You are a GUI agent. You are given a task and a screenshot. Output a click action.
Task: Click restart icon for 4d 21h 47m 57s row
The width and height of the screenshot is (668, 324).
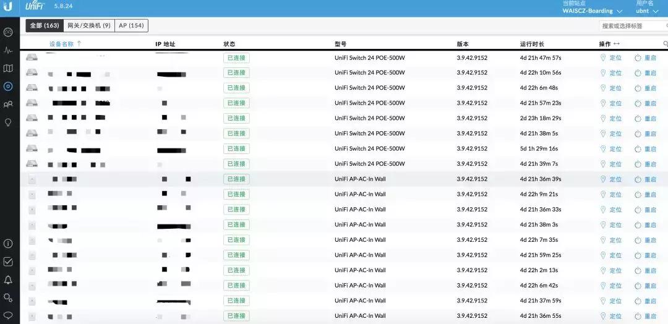pos(638,58)
